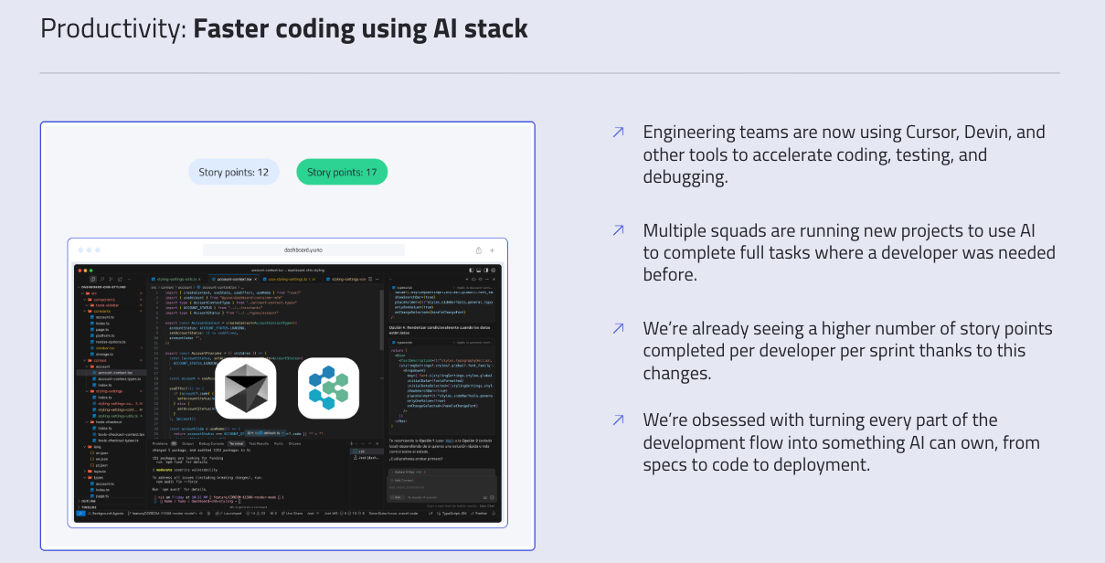Toggle the bottom panel layout icon in title bar
Screen dimensions: 1105x563
click(479, 271)
